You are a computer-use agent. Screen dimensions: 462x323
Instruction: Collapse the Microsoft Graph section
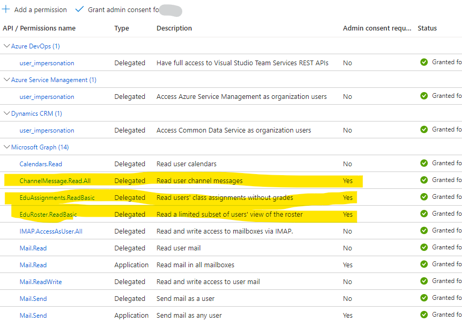click(x=6, y=147)
